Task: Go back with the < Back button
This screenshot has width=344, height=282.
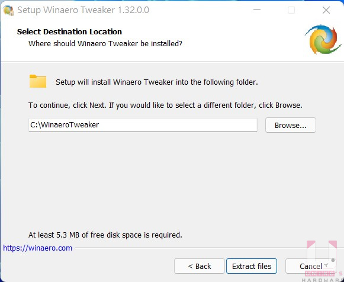Action: pos(200,266)
